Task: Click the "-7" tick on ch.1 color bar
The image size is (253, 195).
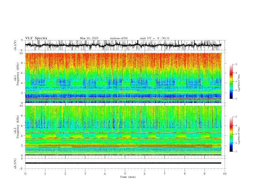Action: [x=236, y=99]
